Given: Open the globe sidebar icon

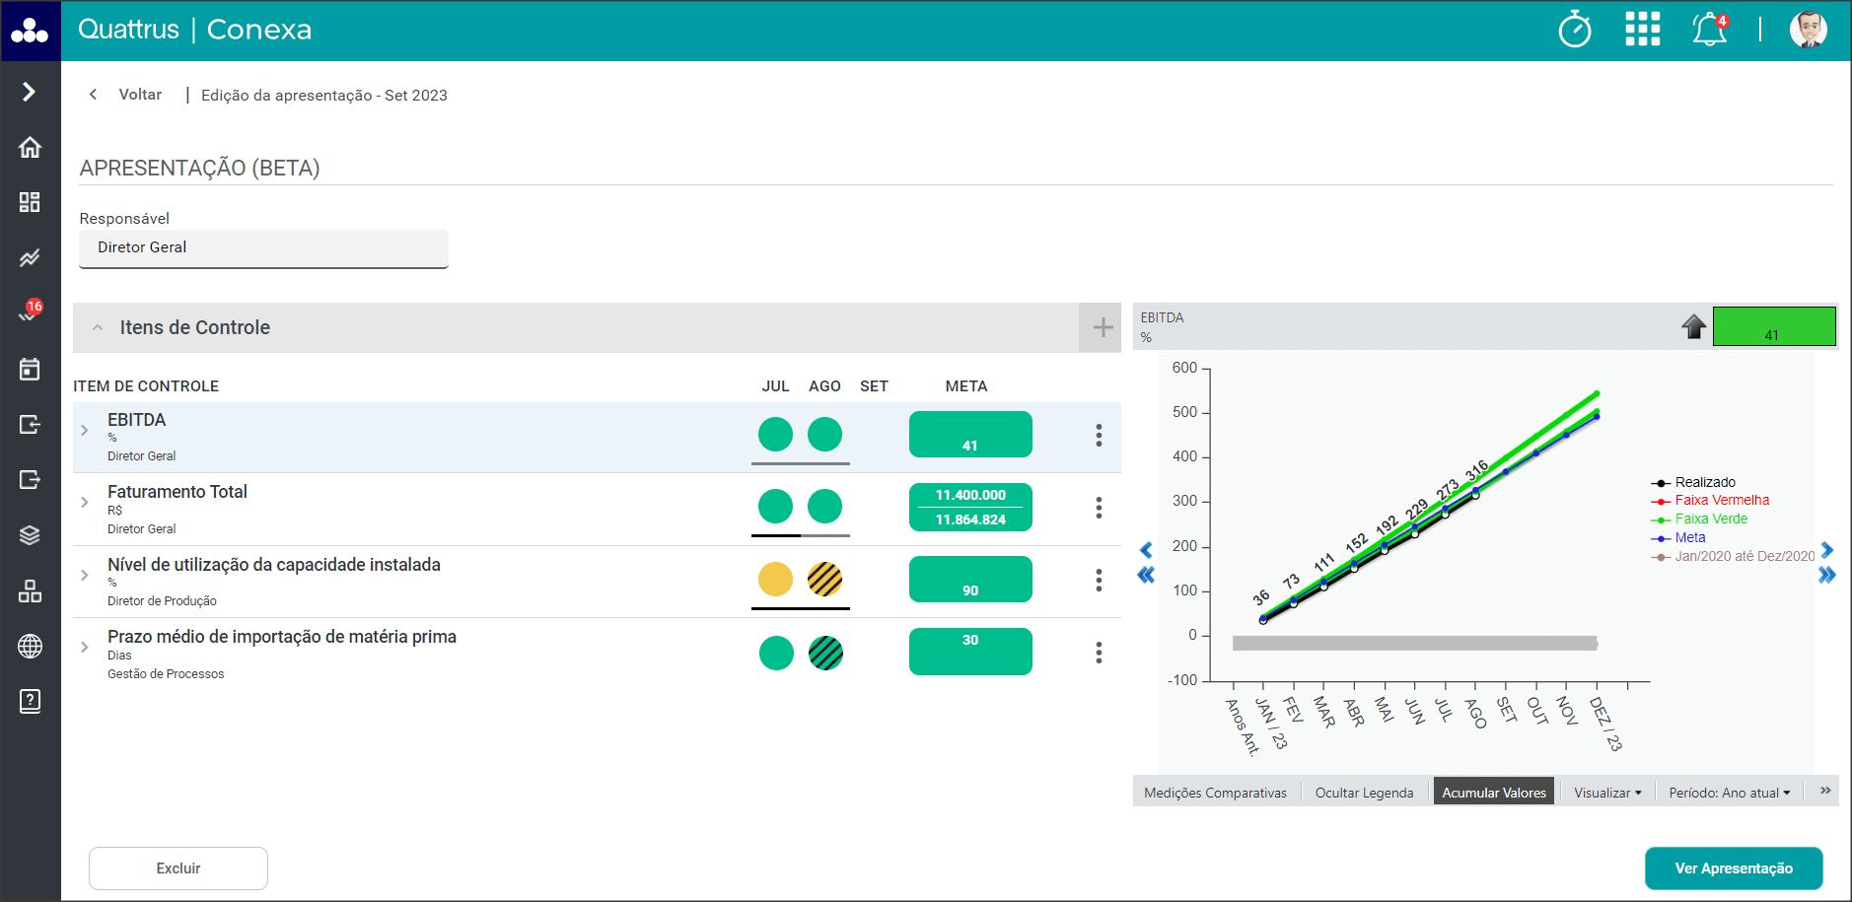Looking at the screenshot, I should pyautogui.click(x=30, y=646).
